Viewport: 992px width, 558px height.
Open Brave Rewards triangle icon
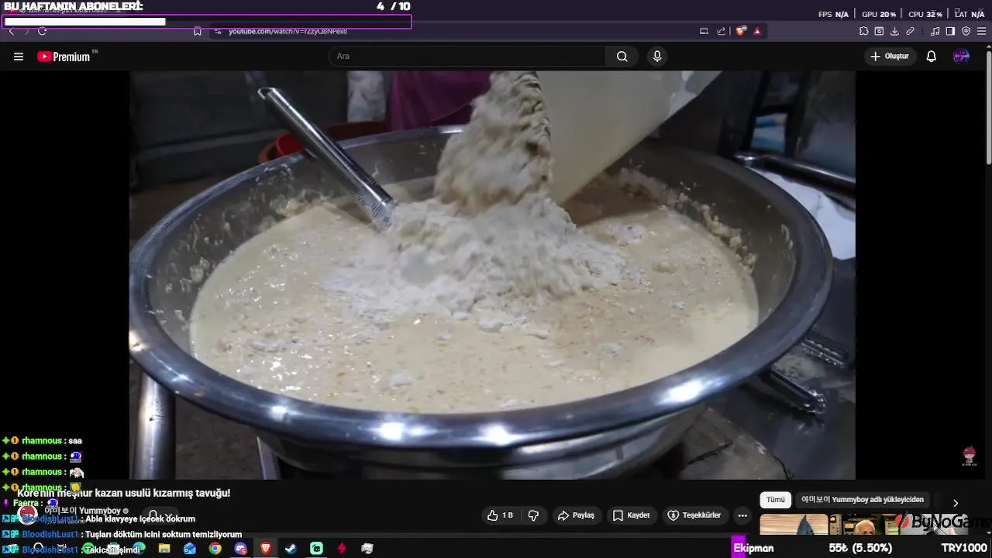coord(757,31)
